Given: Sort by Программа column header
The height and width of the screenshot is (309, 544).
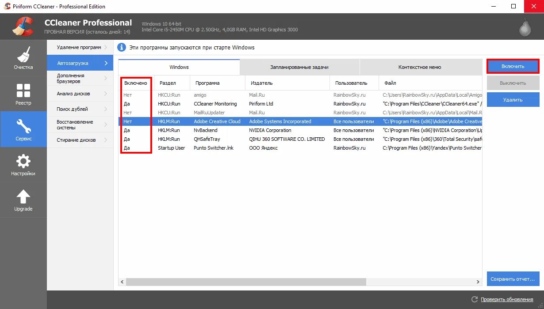Looking at the screenshot, I should click(x=217, y=83).
